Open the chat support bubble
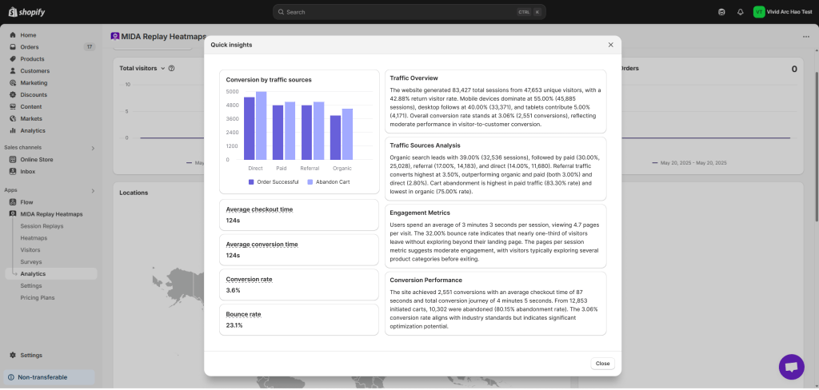Screen dimensions: 819x390 [791, 367]
